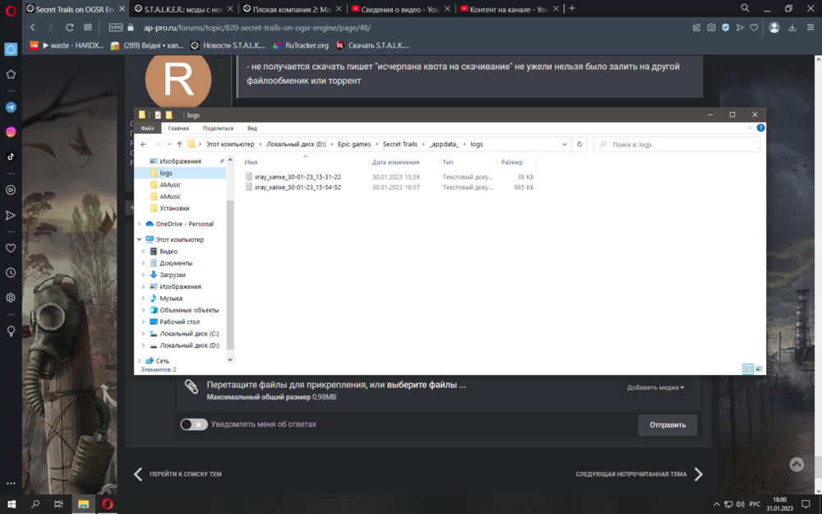822x514 pixels.
Task: Open Opera speed dial grid button
Action: pyautogui.click(x=88, y=27)
